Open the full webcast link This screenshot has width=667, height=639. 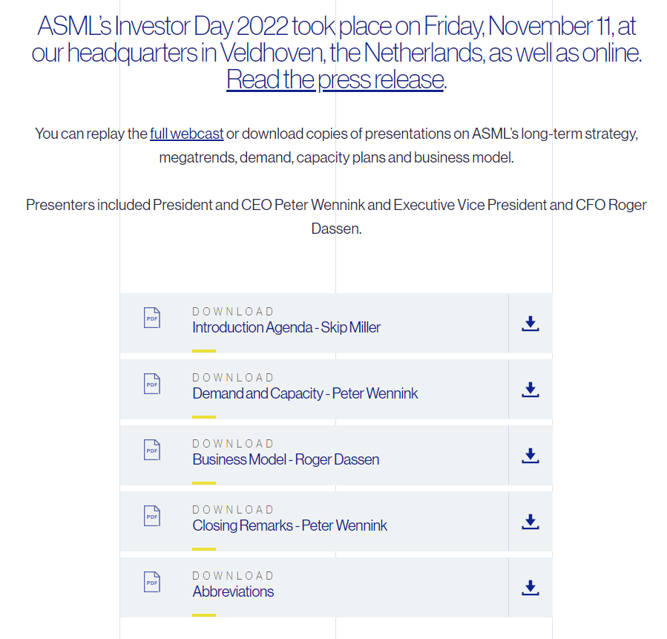point(186,134)
